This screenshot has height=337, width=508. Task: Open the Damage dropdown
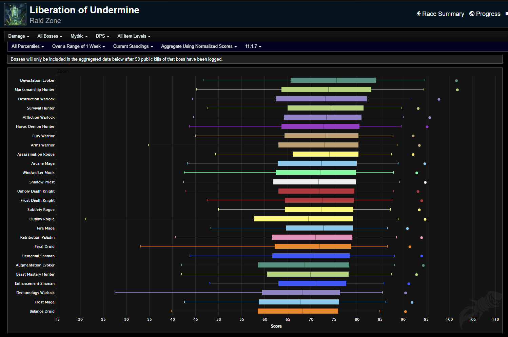(19, 36)
